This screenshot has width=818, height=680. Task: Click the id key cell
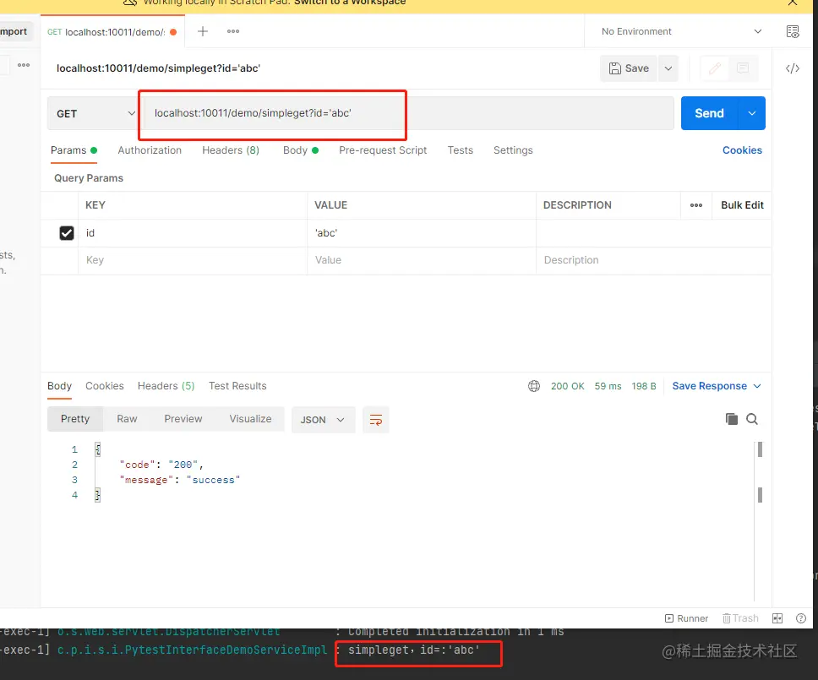193,233
